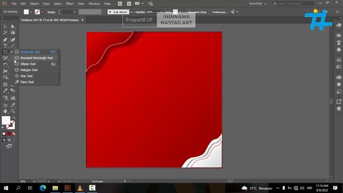Activate the Color fill mode button
This screenshot has width=343, height=193.
[4, 133]
